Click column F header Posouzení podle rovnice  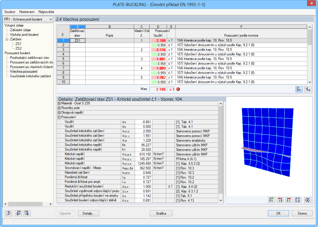click(x=241, y=35)
